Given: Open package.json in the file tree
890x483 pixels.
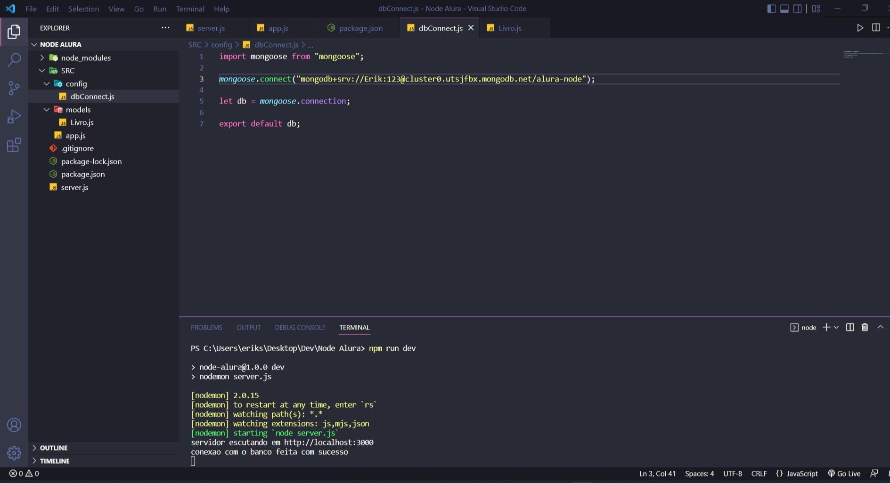Looking at the screenshot, I should coord(104,174).
